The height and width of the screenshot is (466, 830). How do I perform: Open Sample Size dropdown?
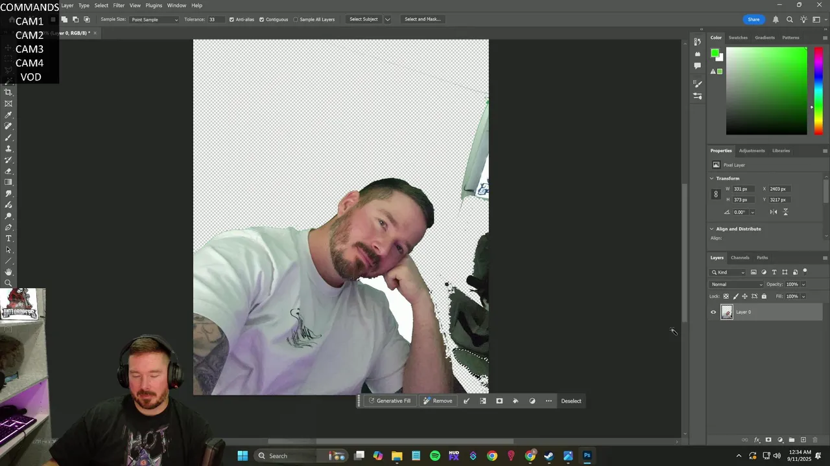point(154,19)
